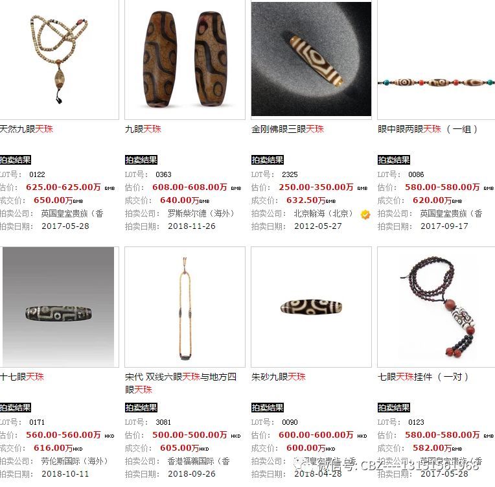Viewport: 495px width, 487px height.
Task: Click the 九眼天珠 title link
Action: [x=143, y=129]
